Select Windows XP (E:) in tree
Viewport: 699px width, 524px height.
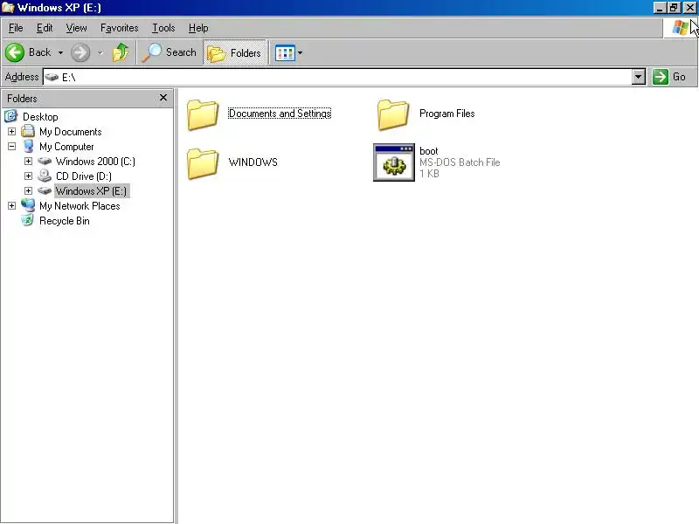pos(92,191)
